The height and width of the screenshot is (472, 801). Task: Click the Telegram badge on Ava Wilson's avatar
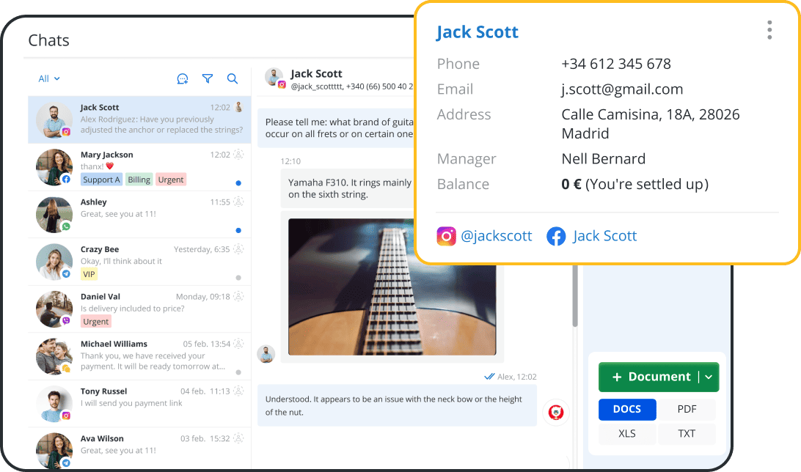[66, 462]
